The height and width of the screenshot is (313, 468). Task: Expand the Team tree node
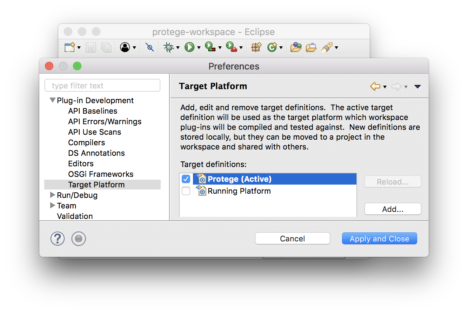[x=53, y=205]
